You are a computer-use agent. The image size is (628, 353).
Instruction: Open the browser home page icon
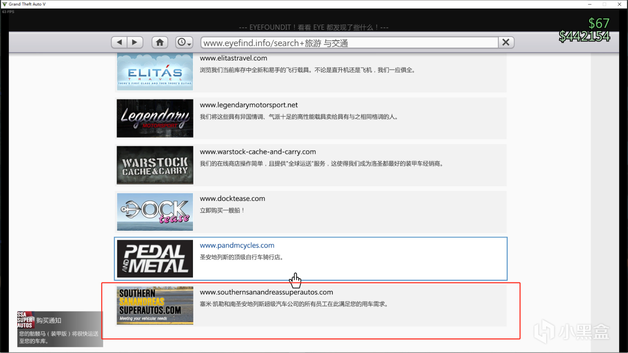(x=160, y=42)
